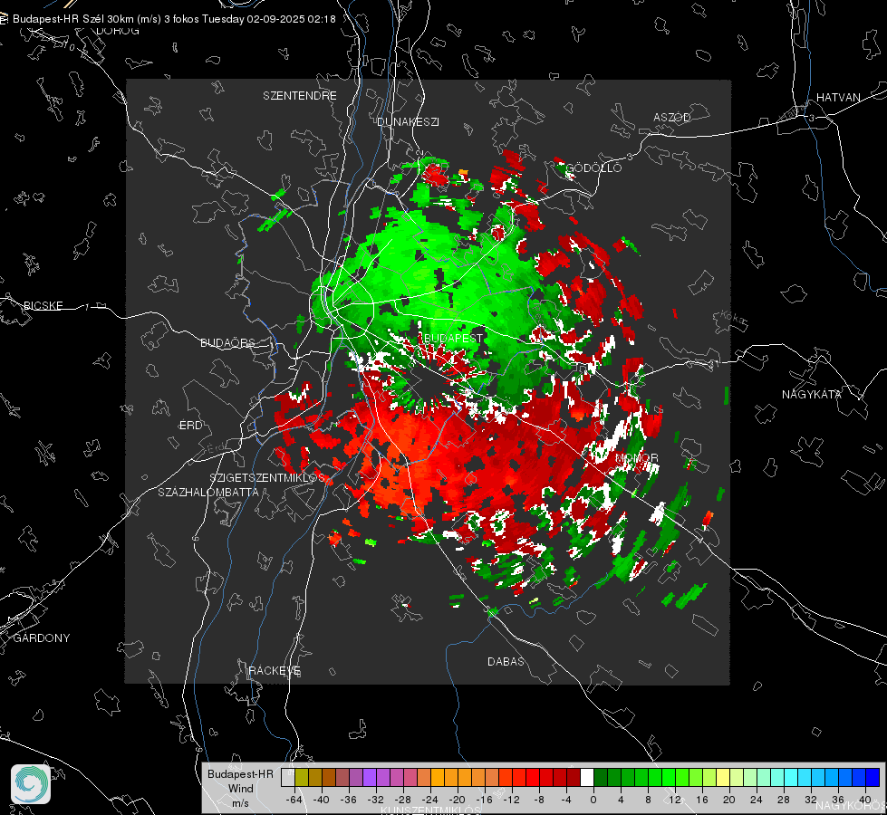Click the GÁRDONY map label
Viewport: 887px width, 815px height.
[x=42, y=638]
